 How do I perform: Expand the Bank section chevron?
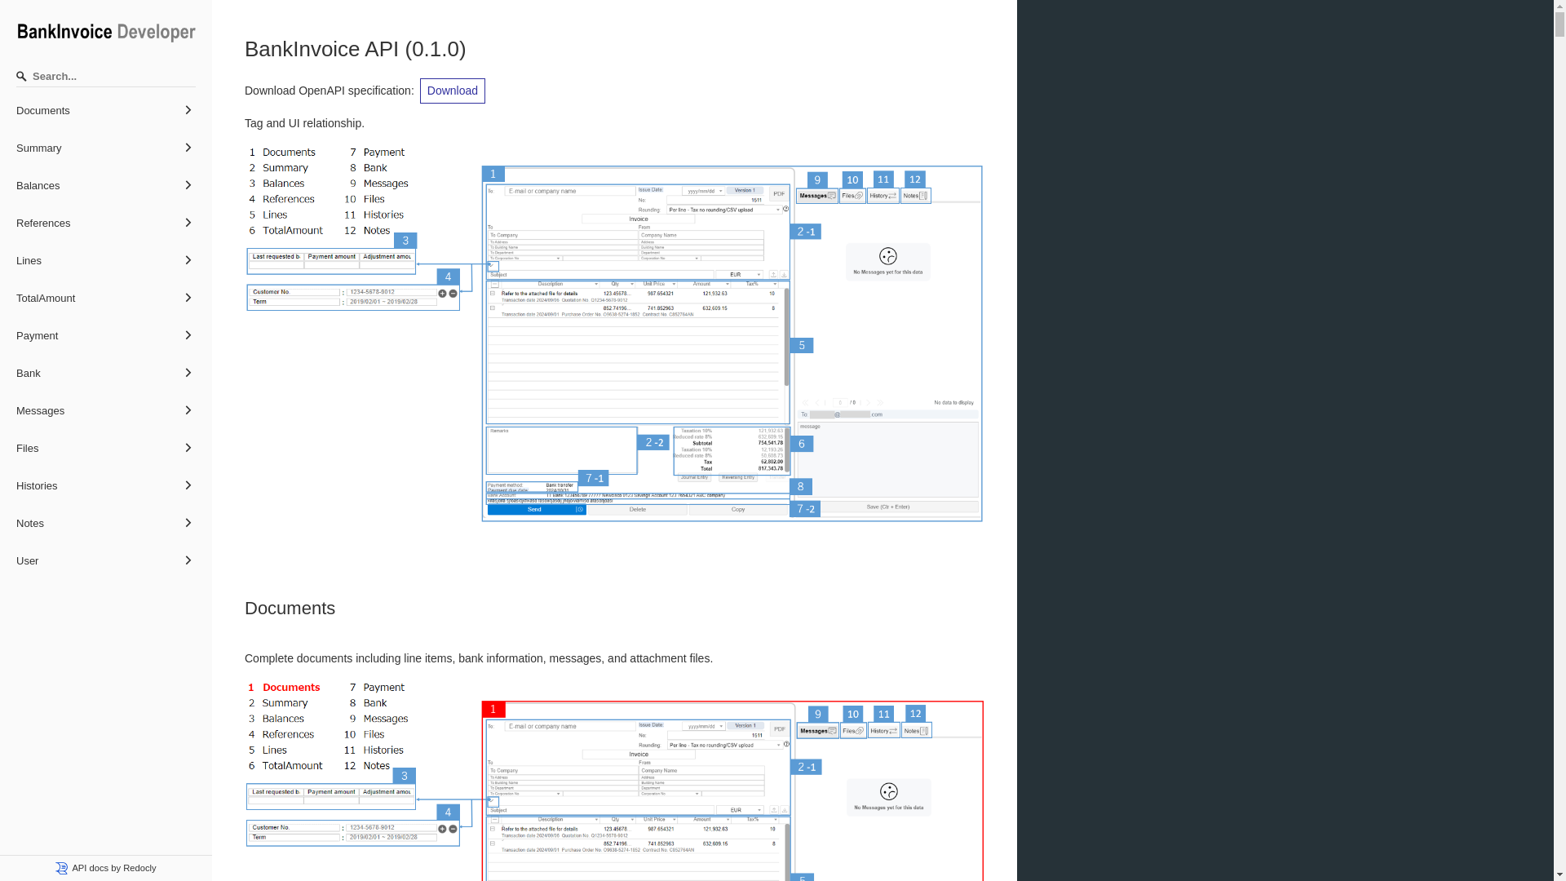(188, 373)
